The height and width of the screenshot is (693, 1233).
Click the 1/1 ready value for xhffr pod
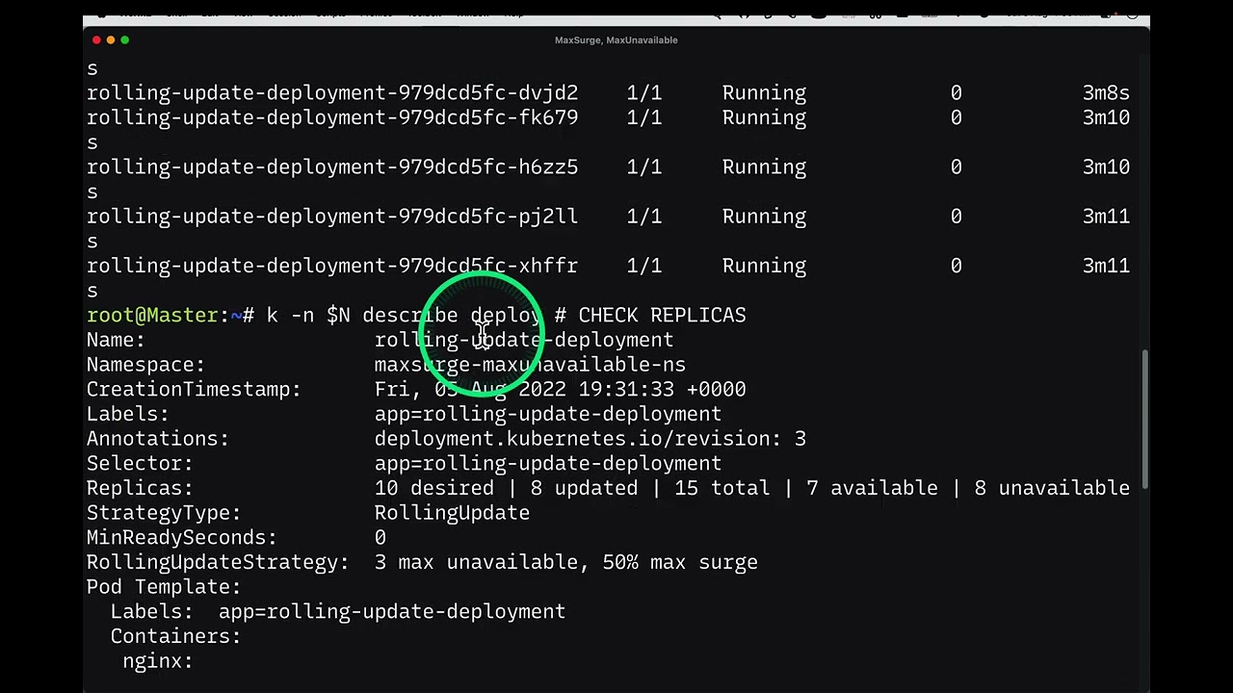pyautogui.click(x=644, y=266)
